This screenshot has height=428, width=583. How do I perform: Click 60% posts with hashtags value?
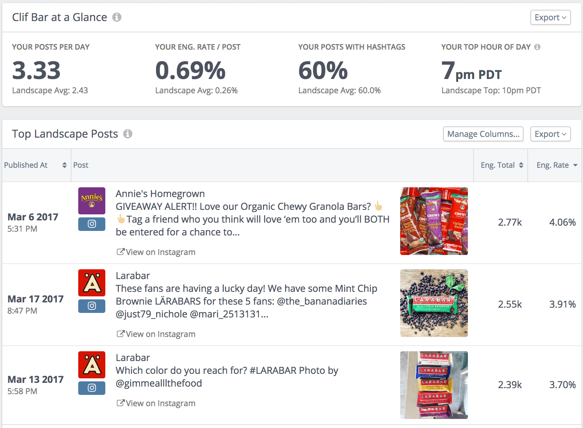click(323, 70)
